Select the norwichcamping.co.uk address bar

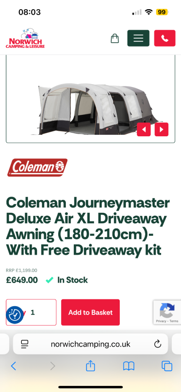click(90, 344)
